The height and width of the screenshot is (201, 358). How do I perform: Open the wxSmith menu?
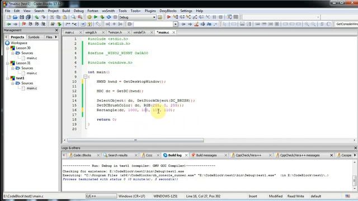(x=108, y=11)
